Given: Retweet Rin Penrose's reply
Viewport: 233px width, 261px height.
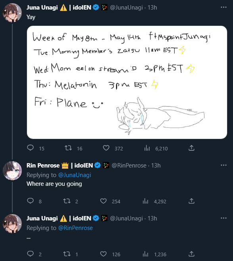Looking at the screenshot, I should click(67, 201).
